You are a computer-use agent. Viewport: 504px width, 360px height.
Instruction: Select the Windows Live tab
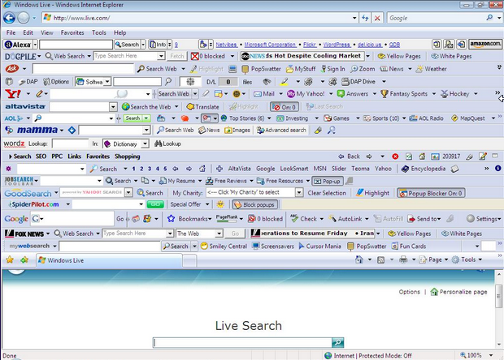pyautogui.click(x=109, y=260)
